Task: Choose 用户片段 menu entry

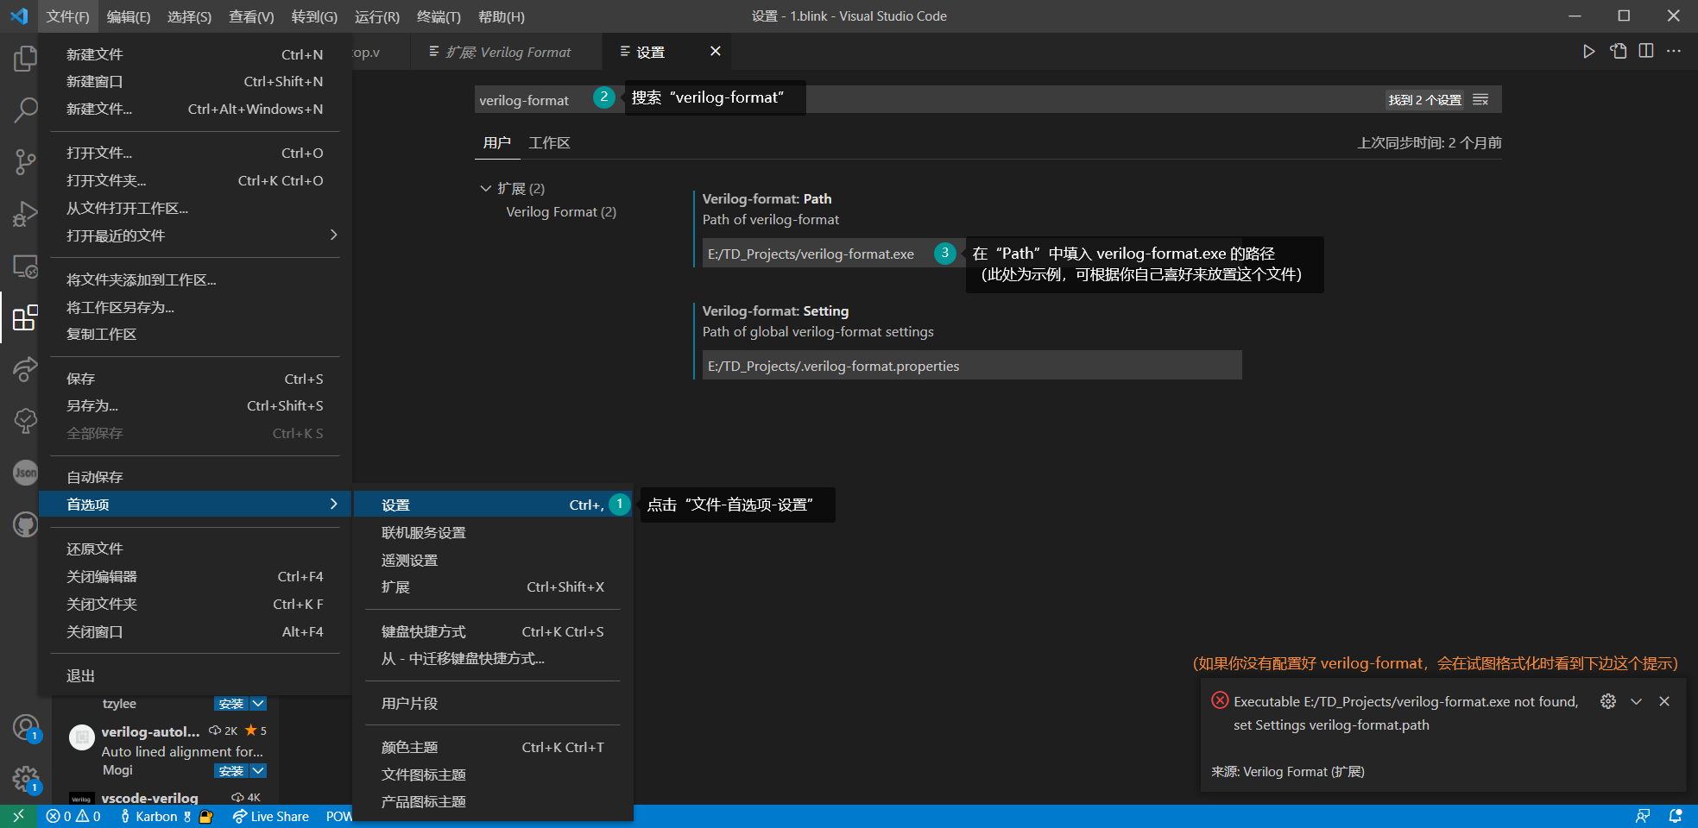Action: tap(493, 703)
